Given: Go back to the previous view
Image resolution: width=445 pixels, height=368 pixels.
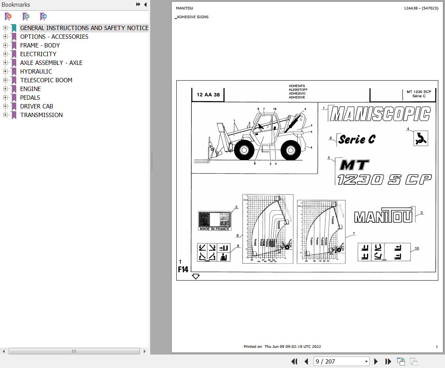Looking at the screenshot, I should 401,361.
